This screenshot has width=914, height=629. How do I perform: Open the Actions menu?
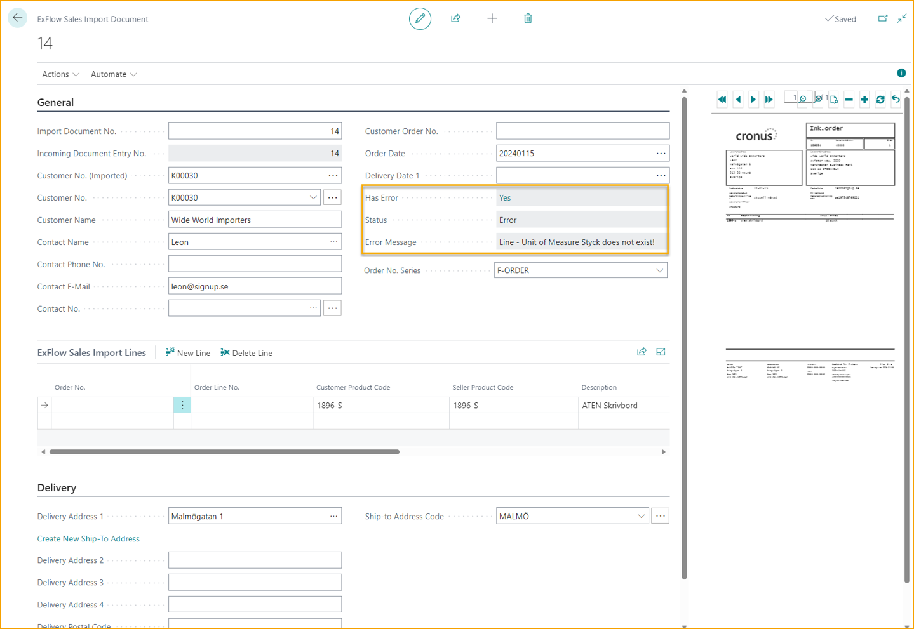click(x=60, y=74)
